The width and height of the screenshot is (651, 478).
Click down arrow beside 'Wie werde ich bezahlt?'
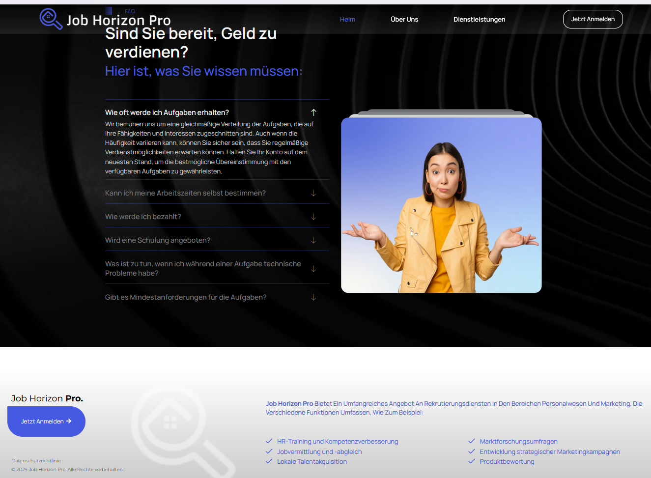313,217
